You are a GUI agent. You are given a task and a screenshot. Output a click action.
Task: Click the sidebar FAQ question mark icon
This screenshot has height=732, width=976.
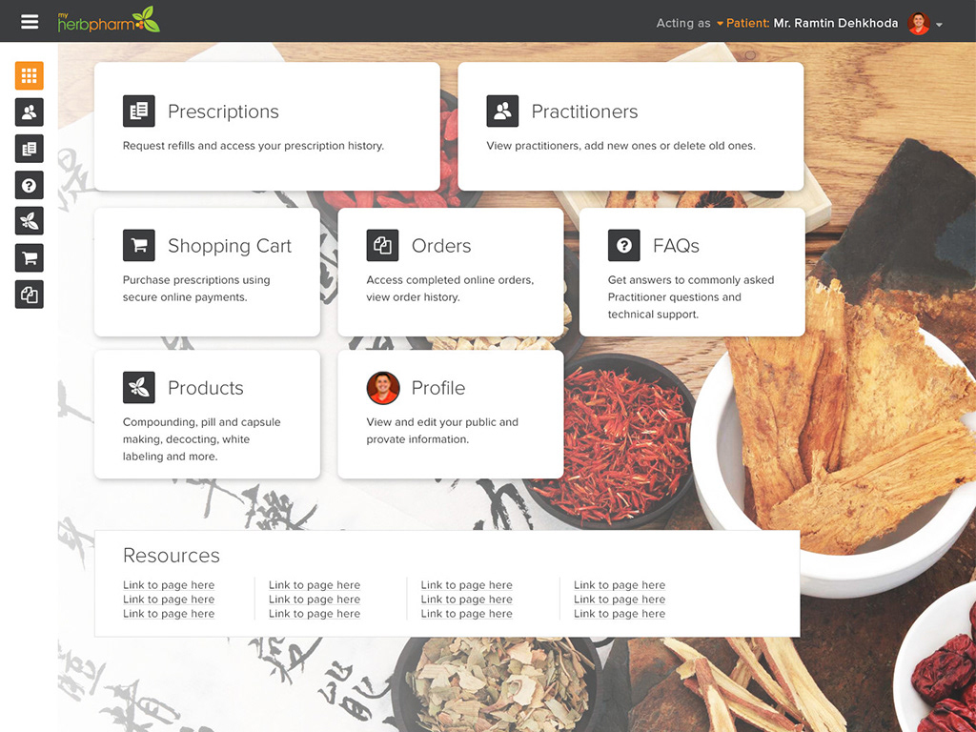pos(30,185)
